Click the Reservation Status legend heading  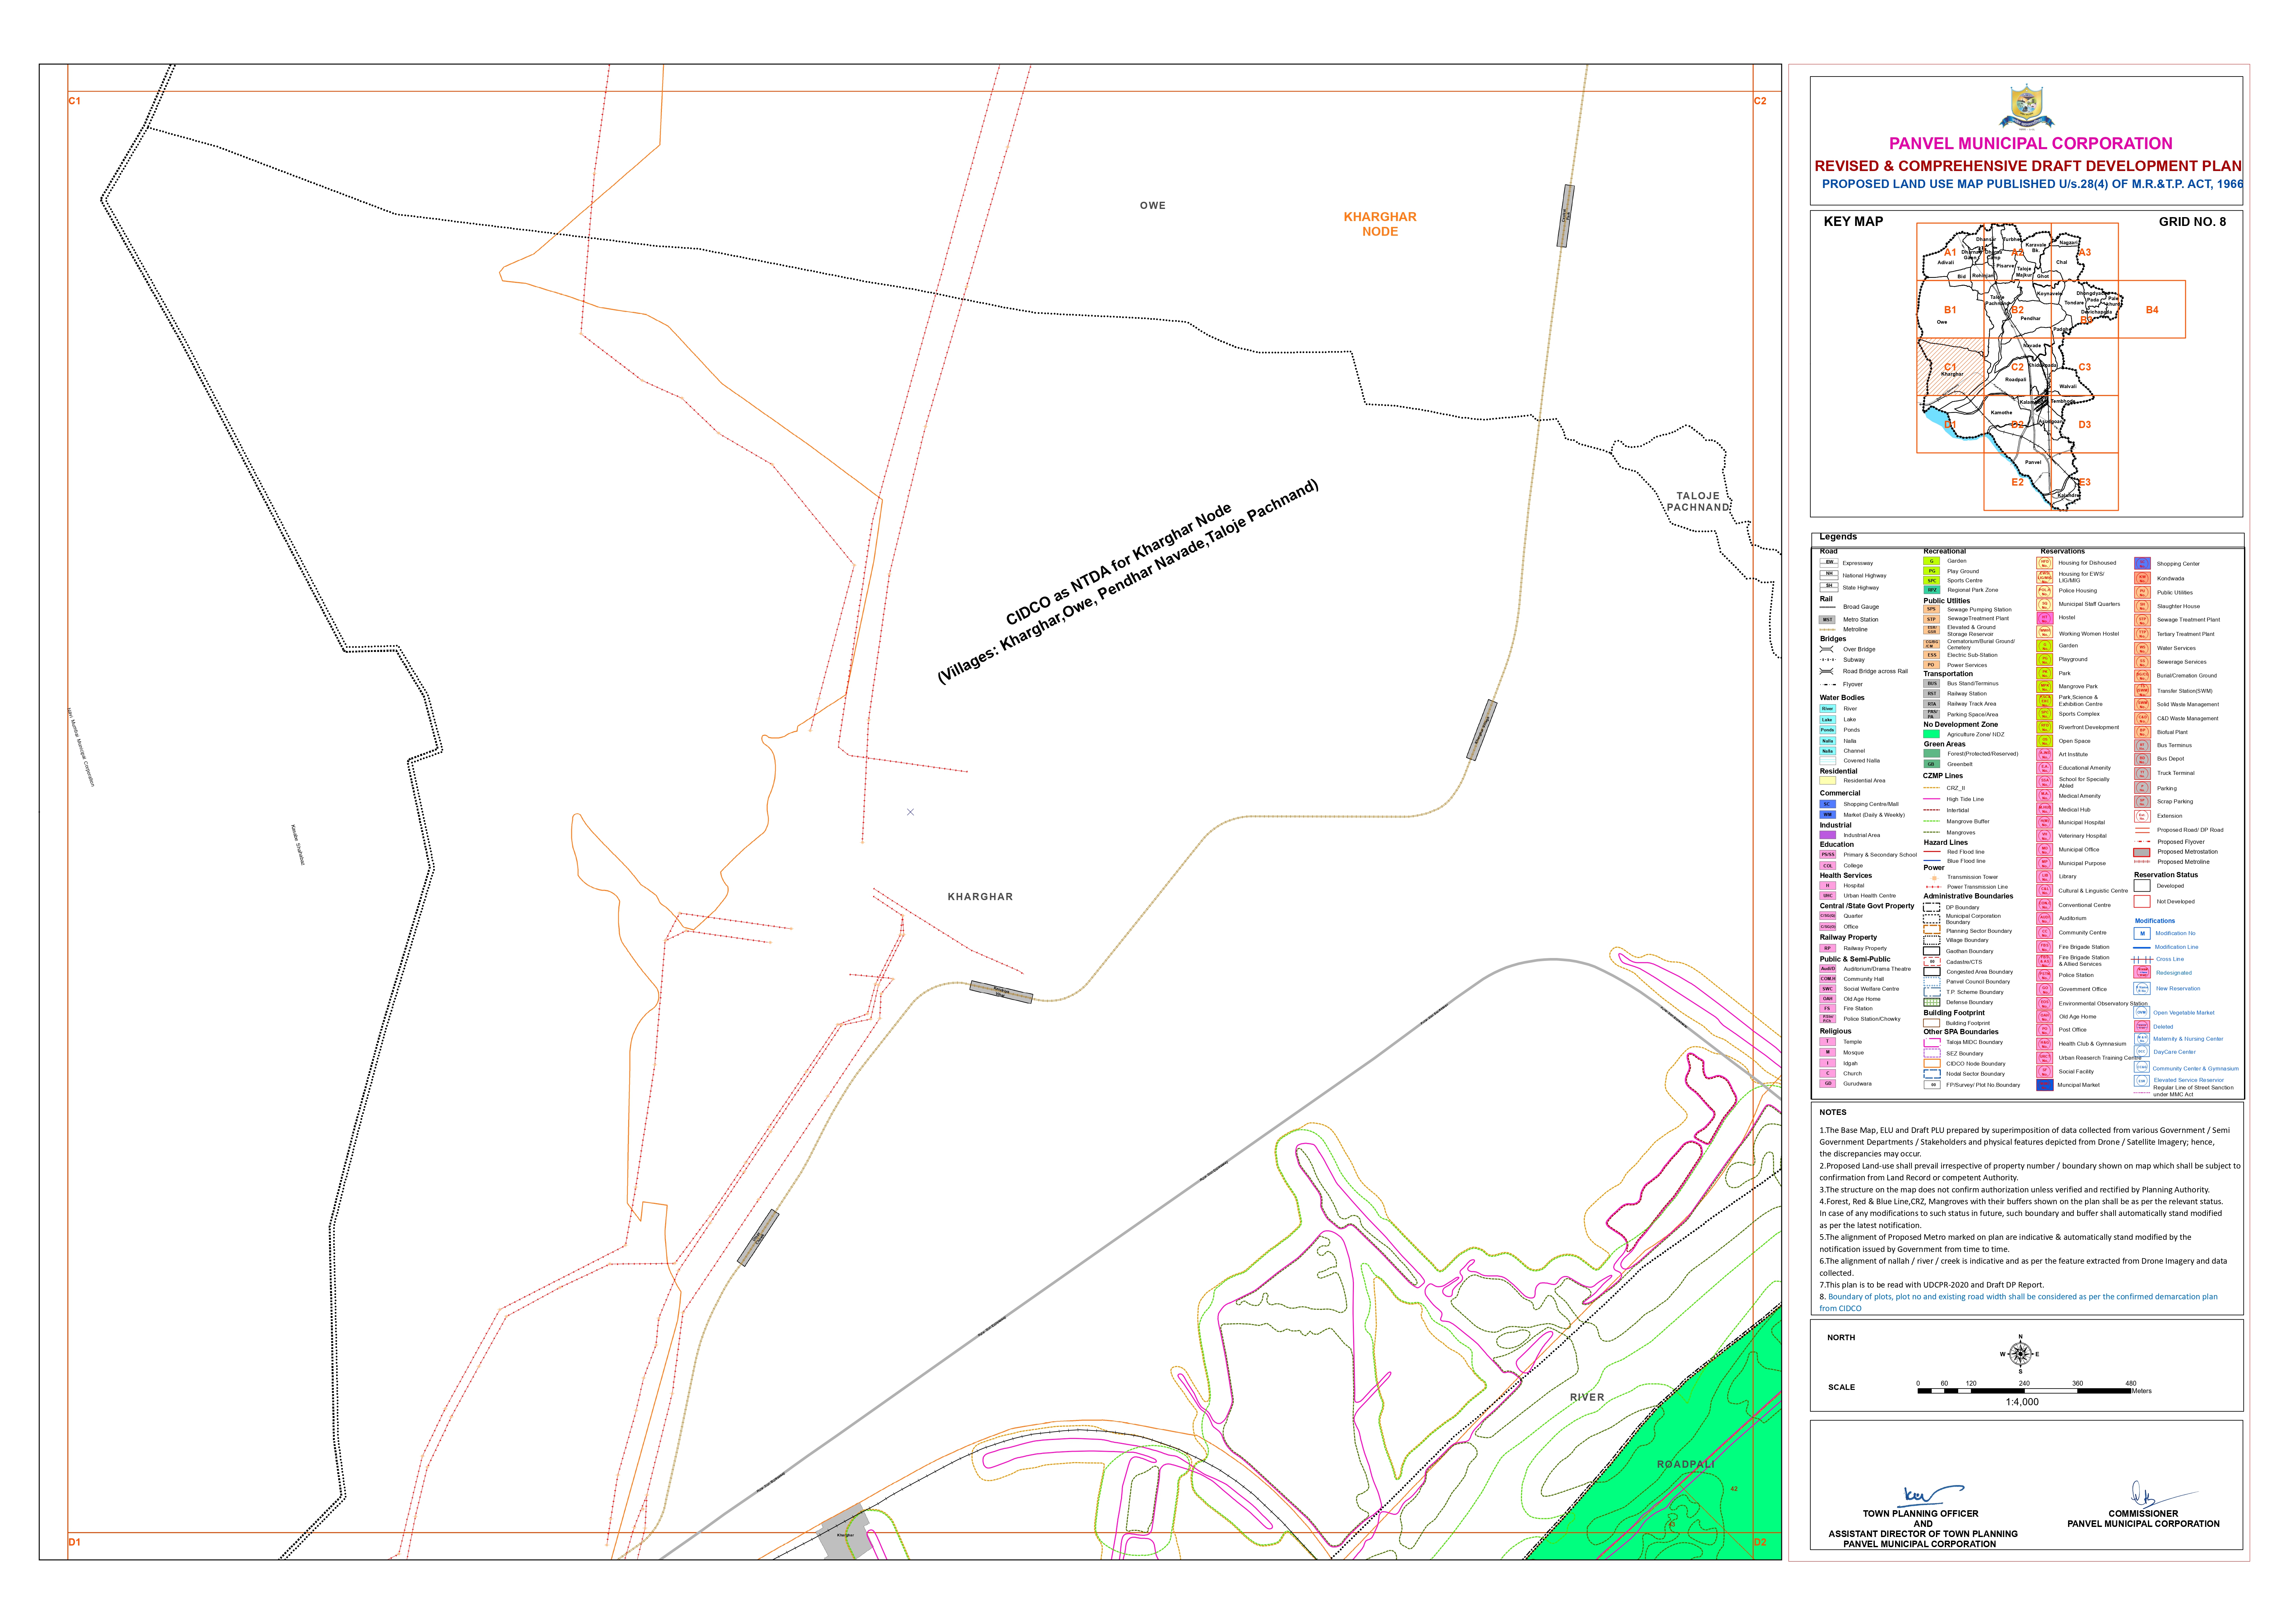(x=2166, y=875)
